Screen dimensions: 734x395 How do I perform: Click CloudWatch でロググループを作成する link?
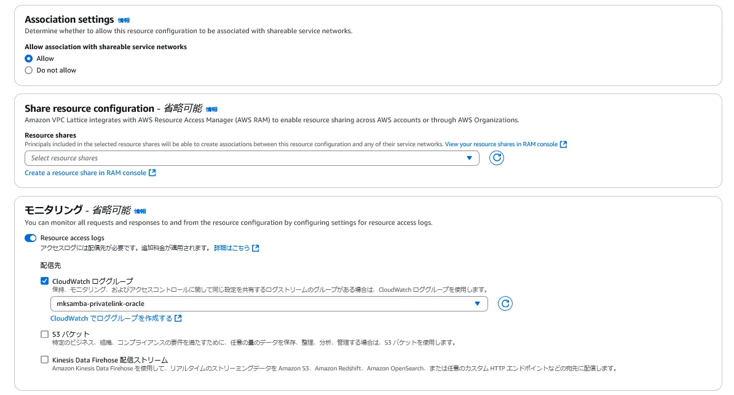(111, 318)
